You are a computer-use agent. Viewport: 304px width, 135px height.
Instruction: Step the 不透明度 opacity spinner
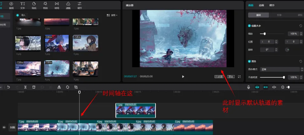[x=301, y=77]
